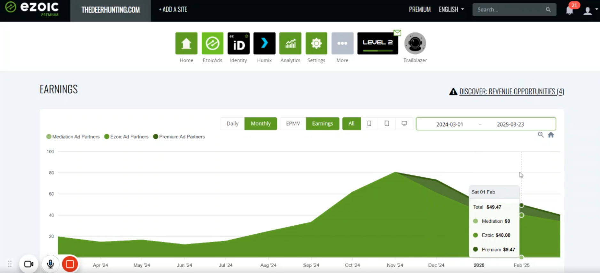
Task: Show EPMV metric
Action: [x=293, y=123]
